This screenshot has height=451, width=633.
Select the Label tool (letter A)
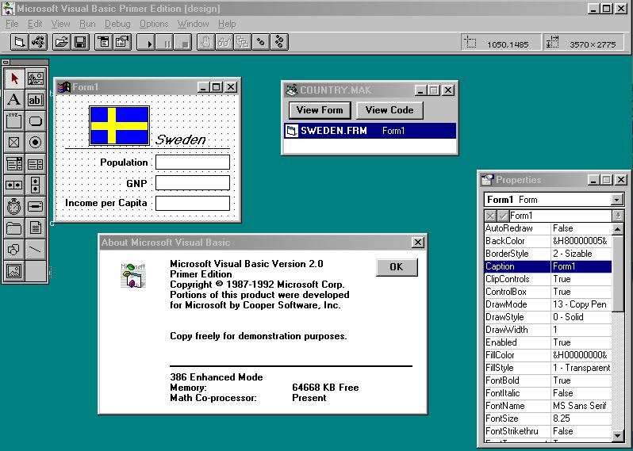tap(14, 100)
